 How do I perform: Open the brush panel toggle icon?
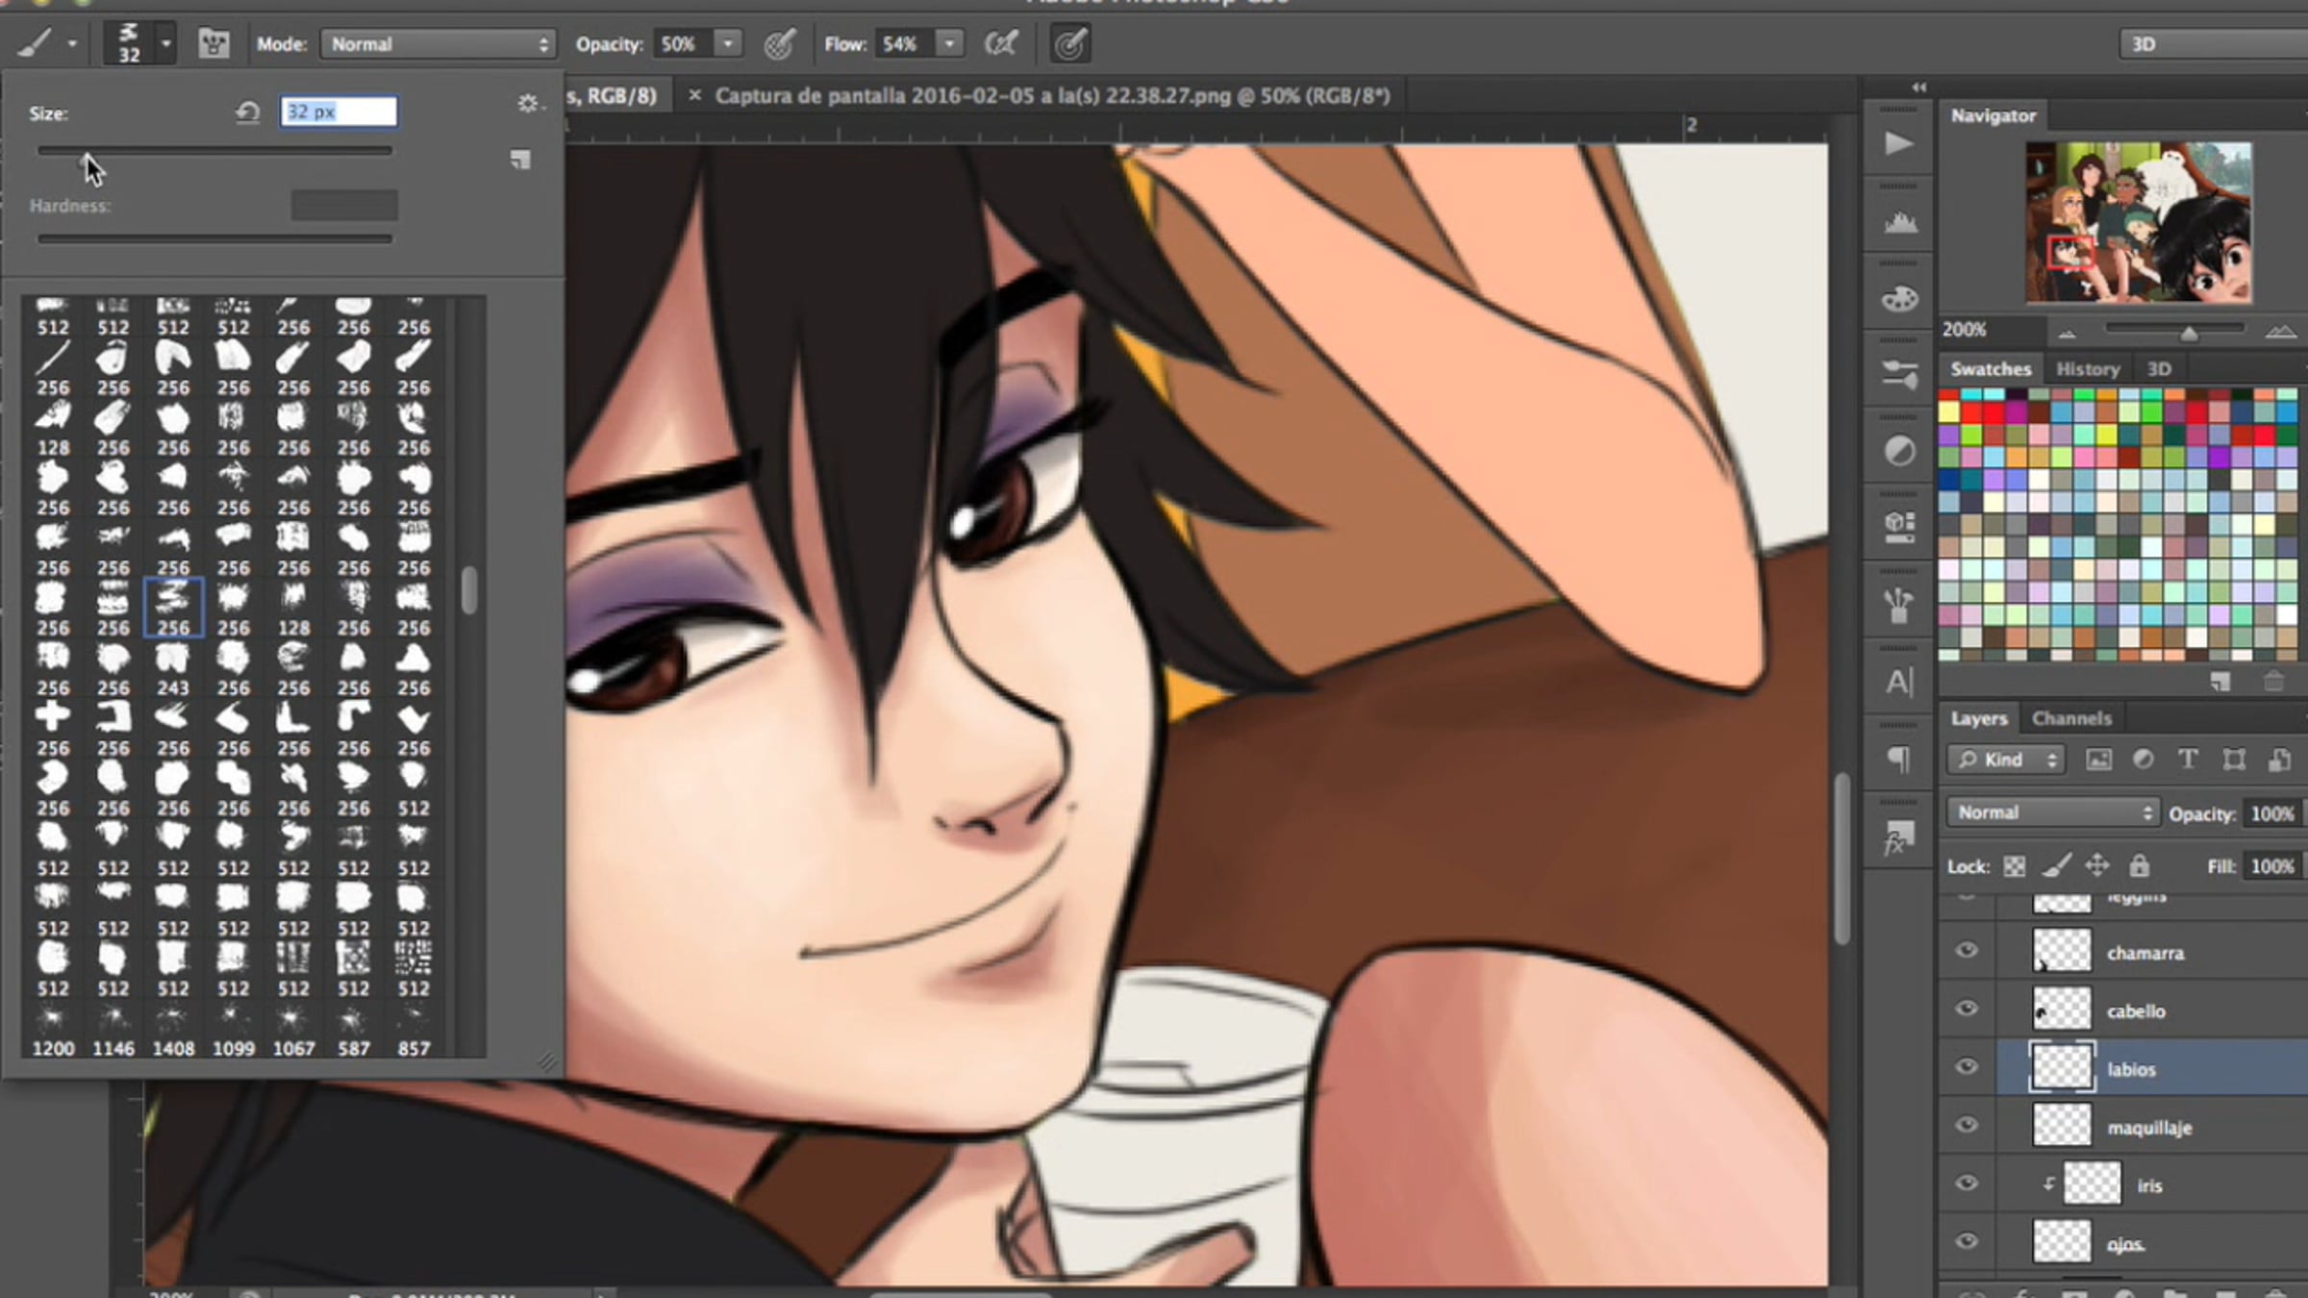213,44
